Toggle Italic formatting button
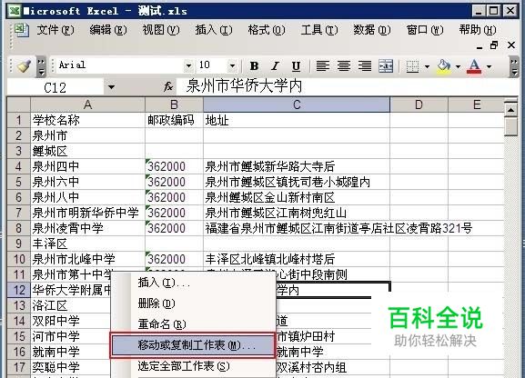The image size is (525, 378). coord(275,66)
